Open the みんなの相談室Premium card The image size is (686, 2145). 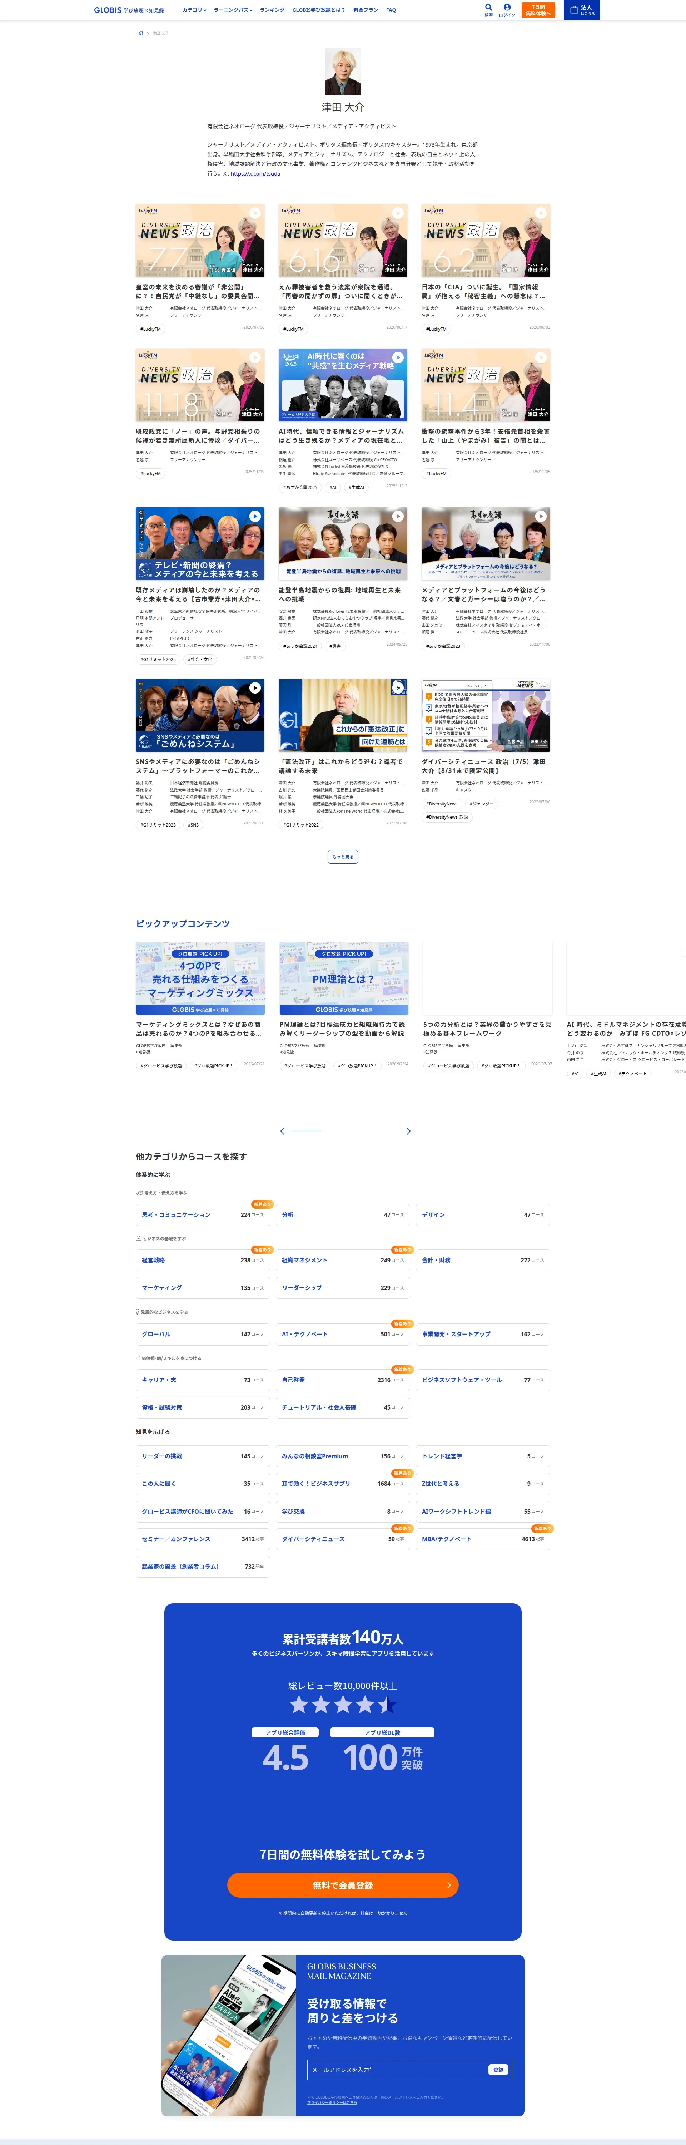point(343,1456)
